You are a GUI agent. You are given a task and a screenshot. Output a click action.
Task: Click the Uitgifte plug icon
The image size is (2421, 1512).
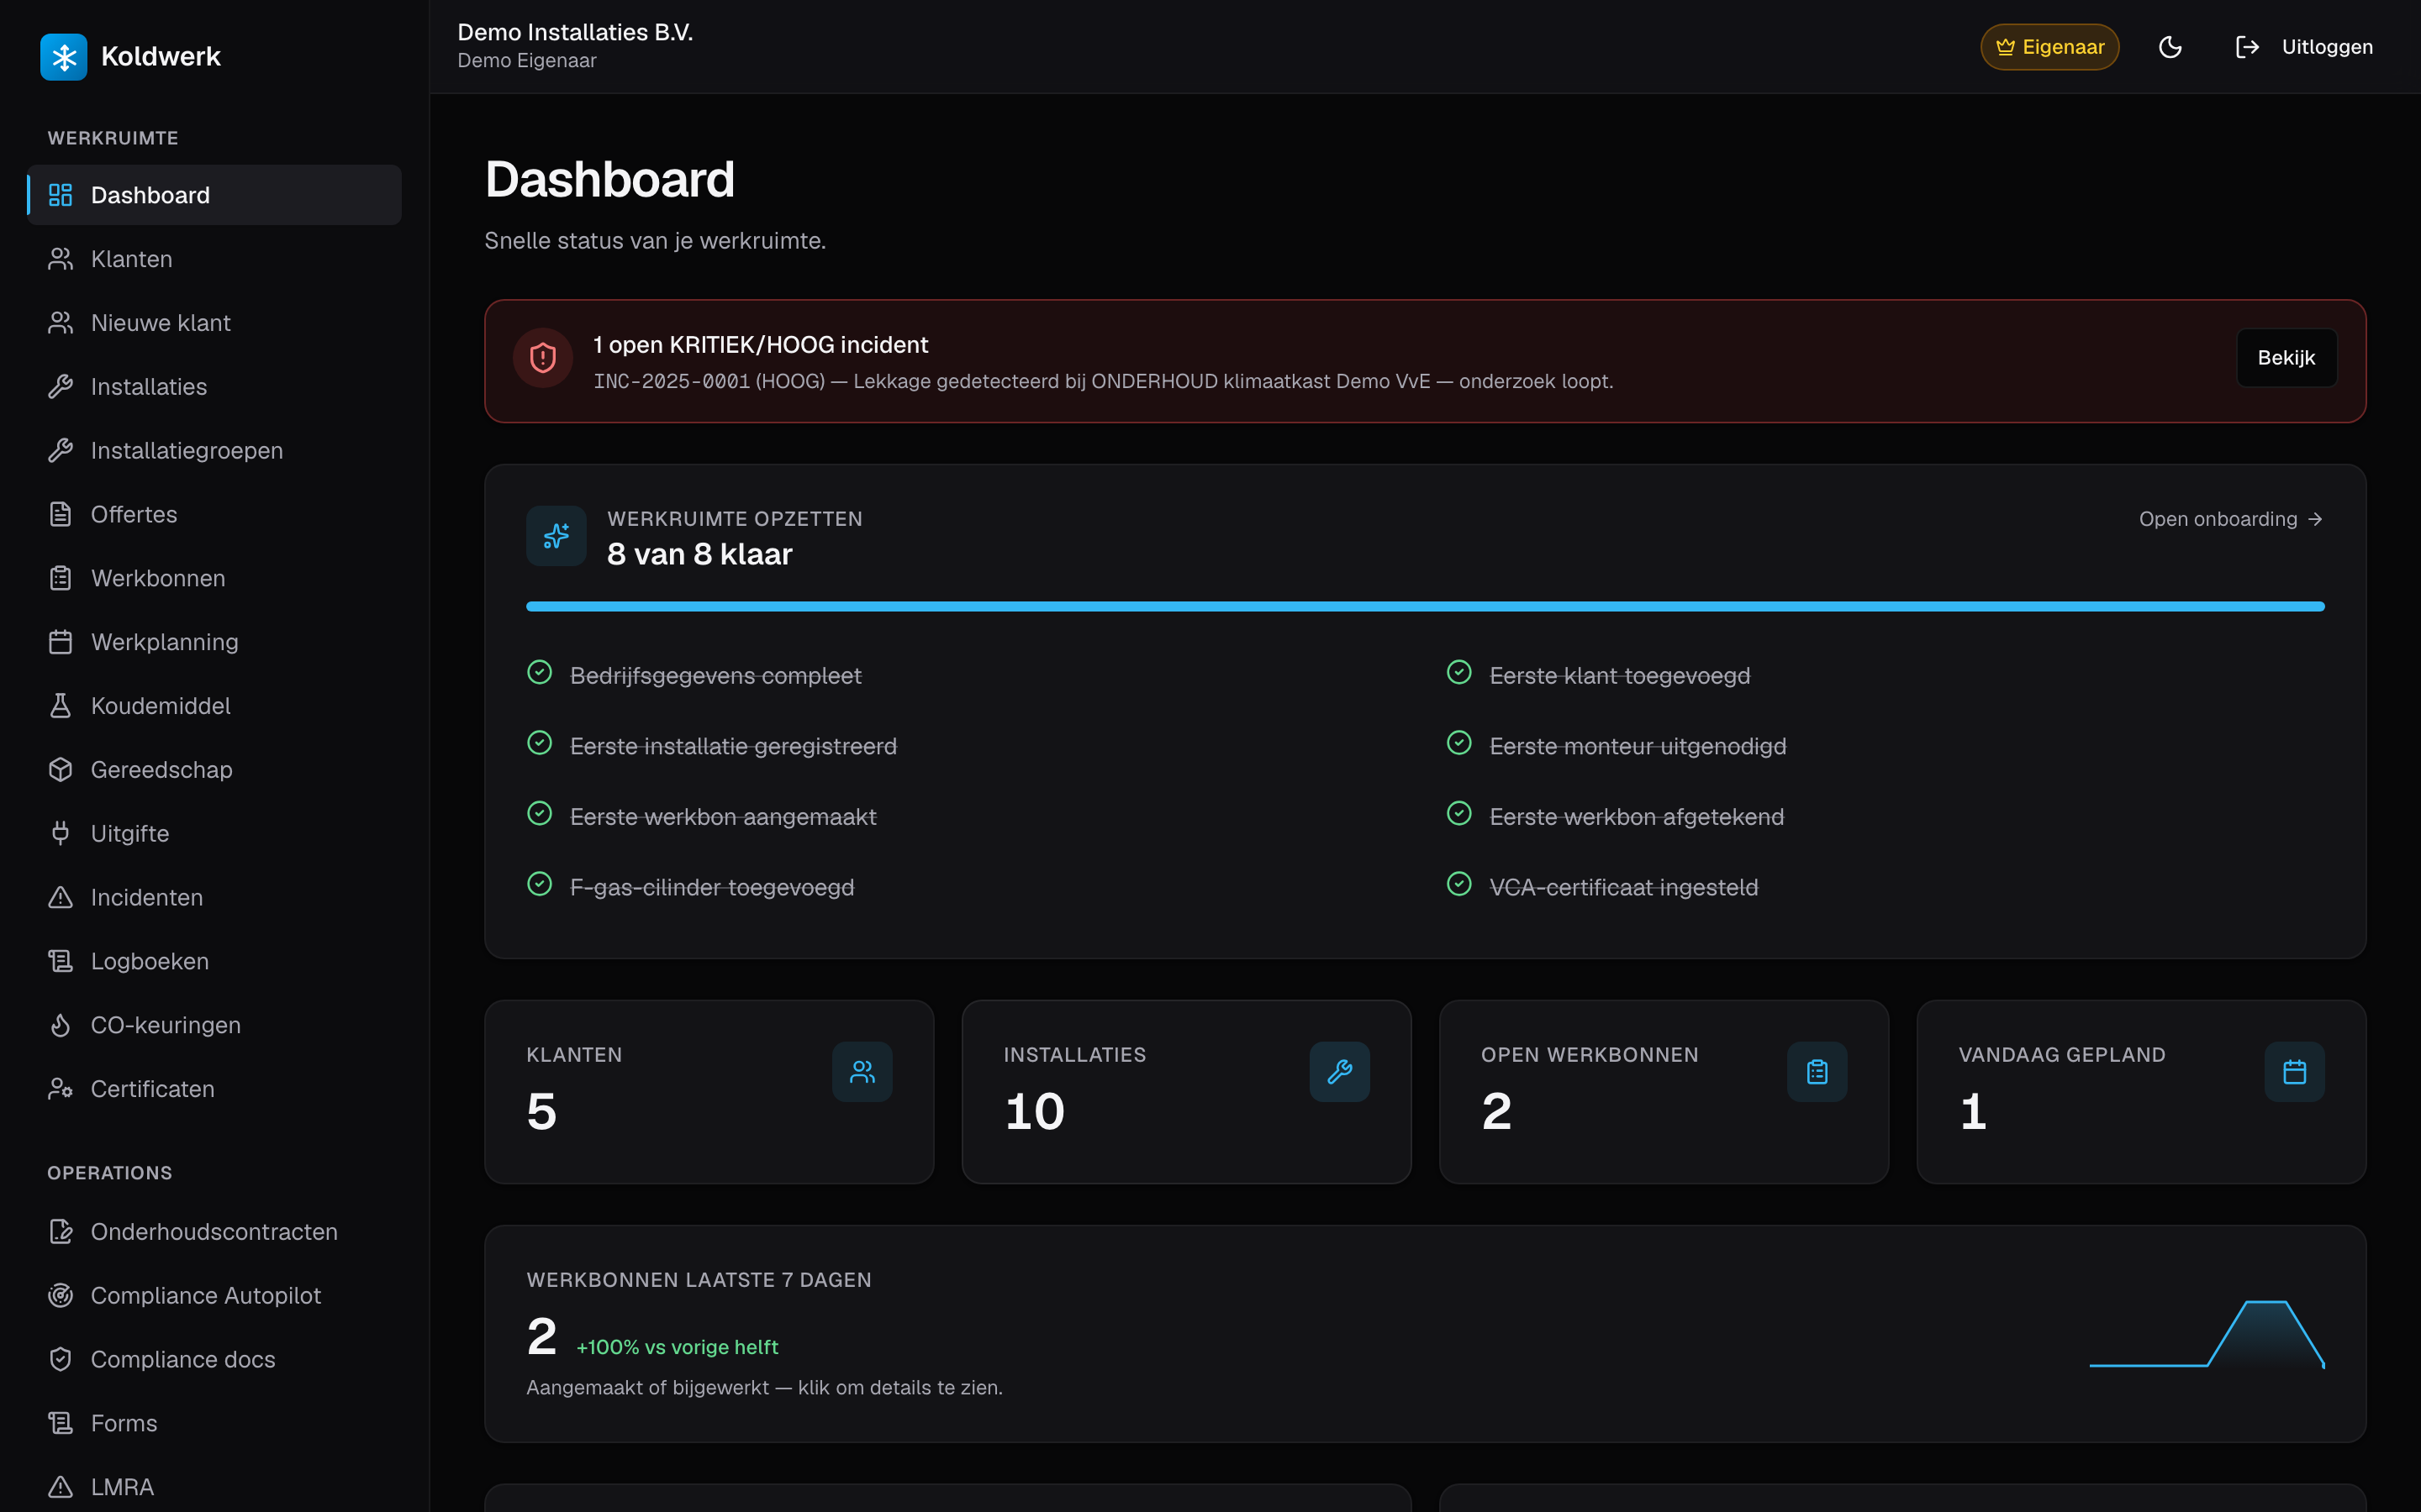[61, 833]
